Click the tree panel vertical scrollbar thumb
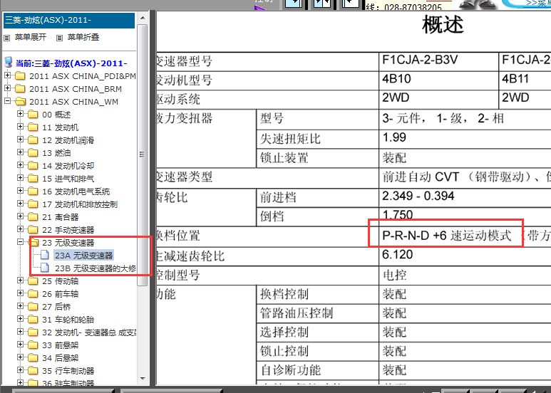The width and height of the screenshot is (551, 393). [x=143, y=154]
